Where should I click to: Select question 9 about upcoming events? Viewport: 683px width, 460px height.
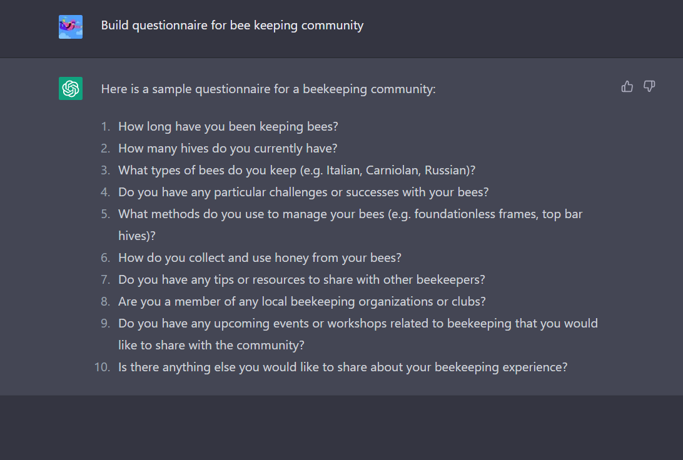pyautogui.click(x=358, y=322)
